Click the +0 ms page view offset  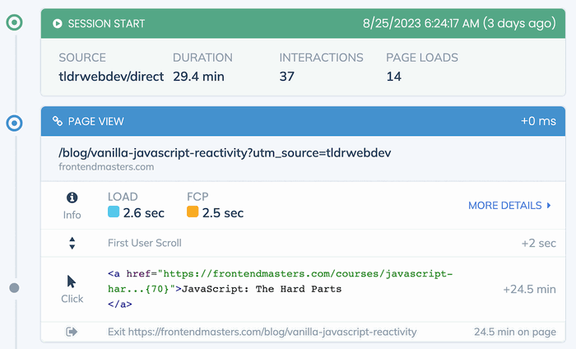coord(538,121)
